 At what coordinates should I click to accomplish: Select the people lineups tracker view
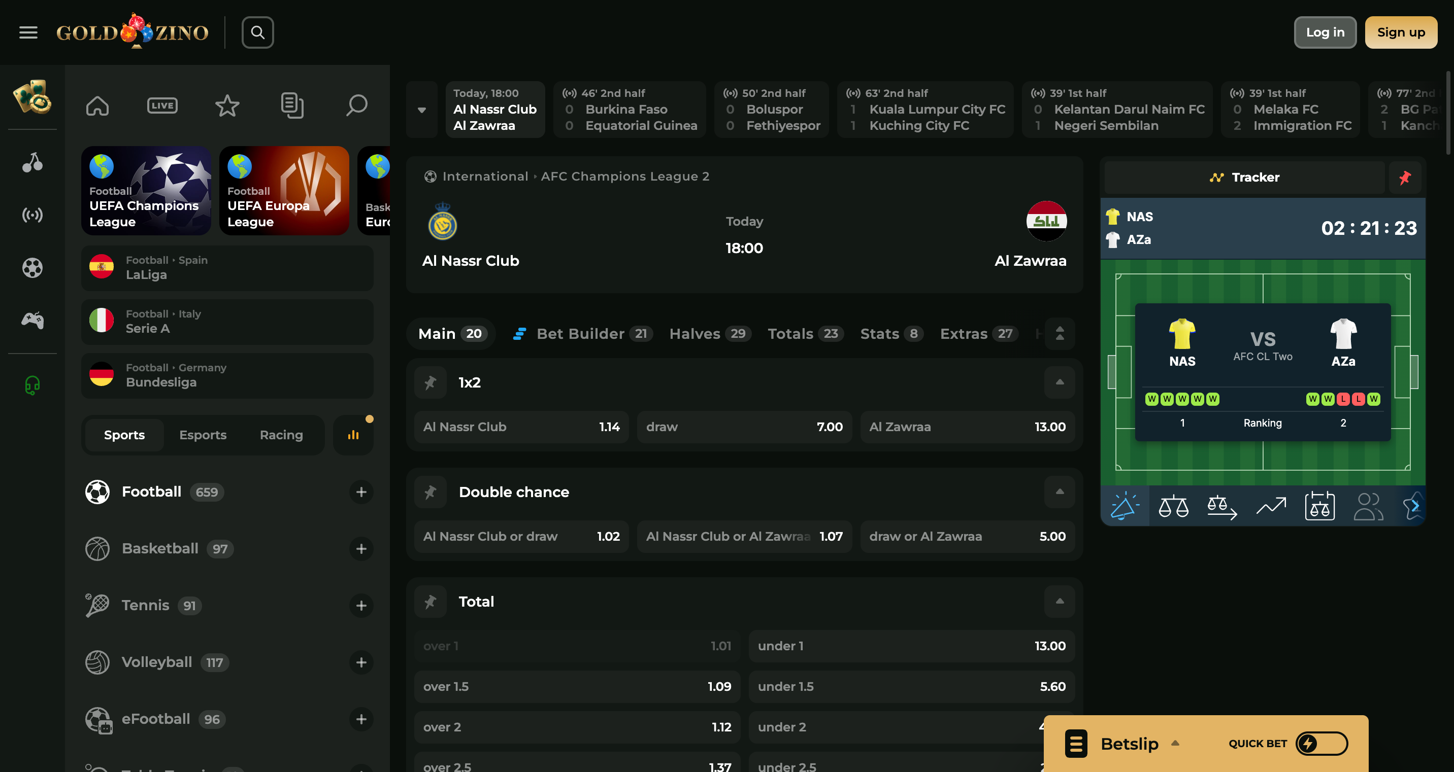1368,506
